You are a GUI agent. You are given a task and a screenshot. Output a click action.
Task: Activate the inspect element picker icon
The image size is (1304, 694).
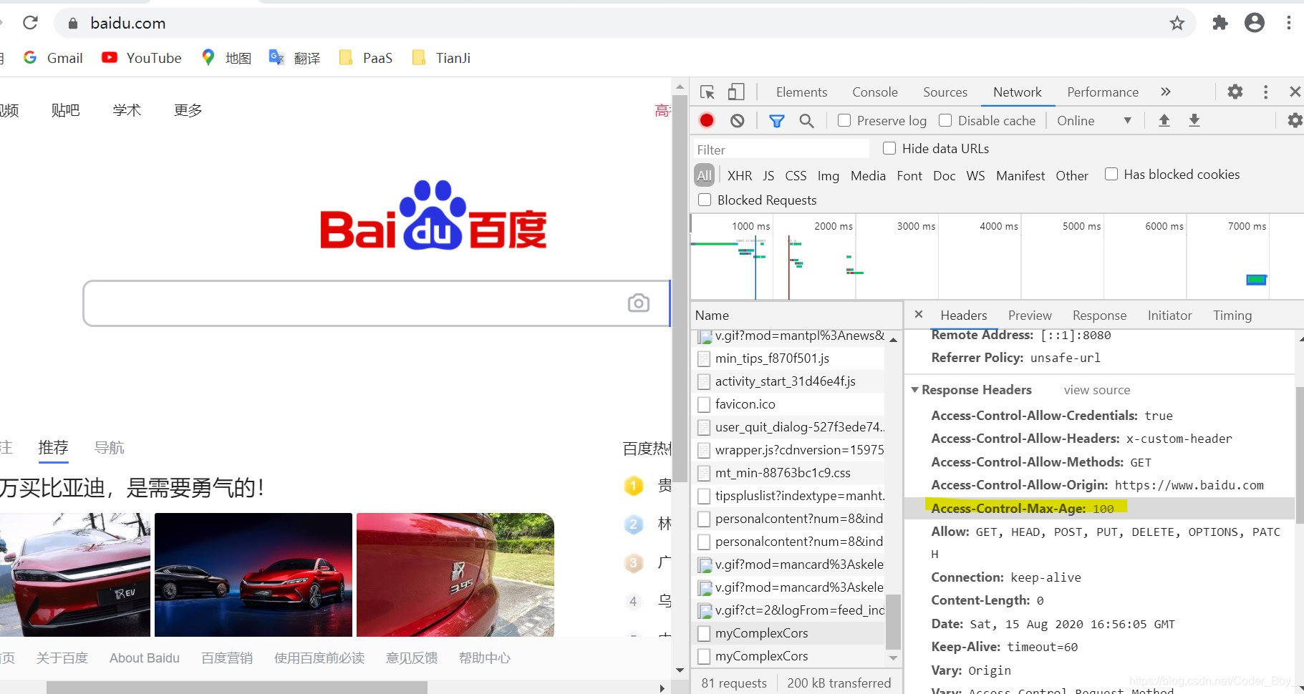tap(707, 92)
